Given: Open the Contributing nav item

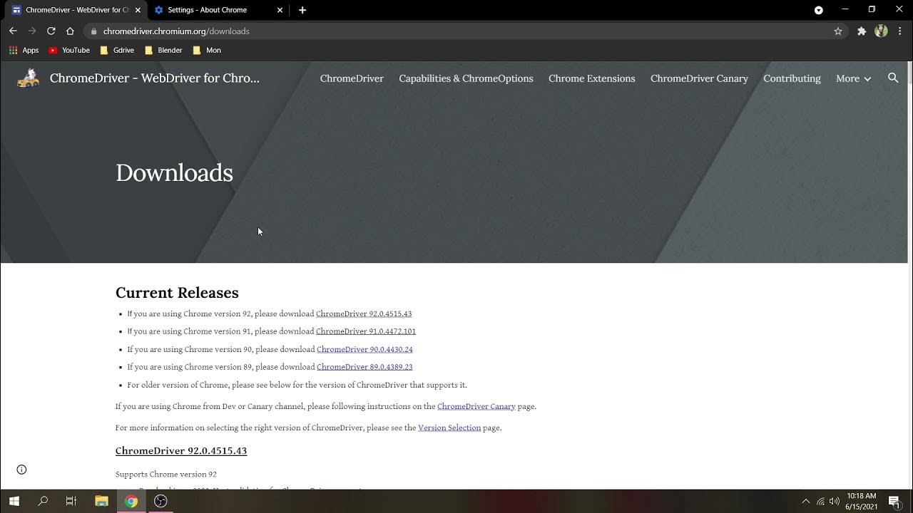Looking at the screenshot, I should (x=792, y=78).
